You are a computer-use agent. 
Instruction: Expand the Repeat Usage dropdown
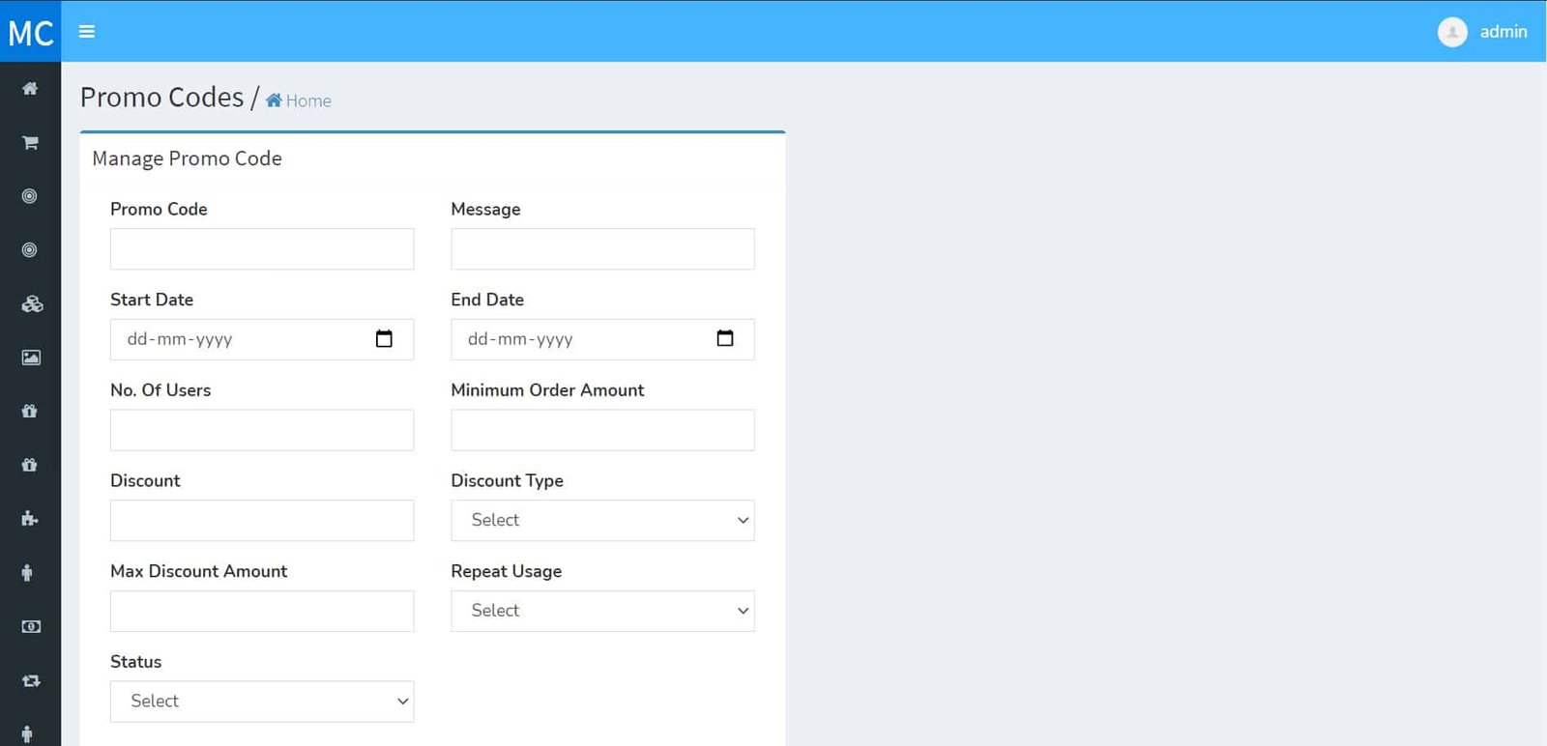tap(602, 612)
